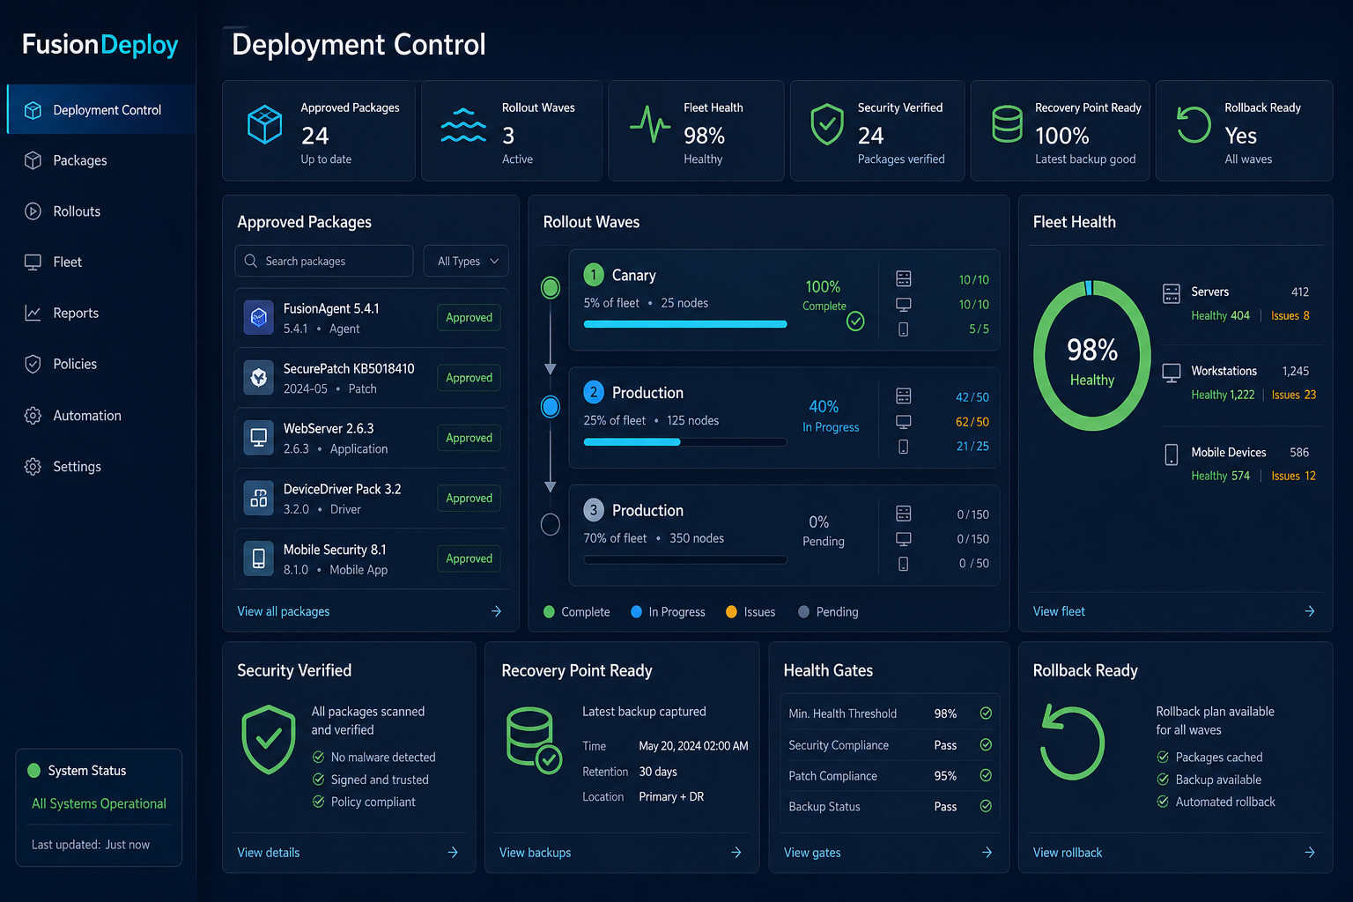This screenshot has height=902, width=1353.
Task: Click the Settings gear icon in sidebar
Action: [x=33, y=467]
